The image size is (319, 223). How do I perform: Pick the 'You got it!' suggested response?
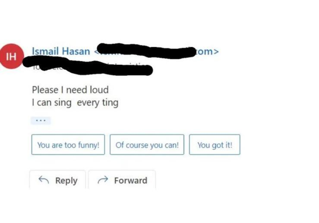click(215, 145)
